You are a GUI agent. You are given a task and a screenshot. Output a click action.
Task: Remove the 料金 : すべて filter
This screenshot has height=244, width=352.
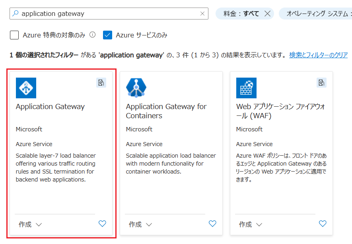[267, 14]
